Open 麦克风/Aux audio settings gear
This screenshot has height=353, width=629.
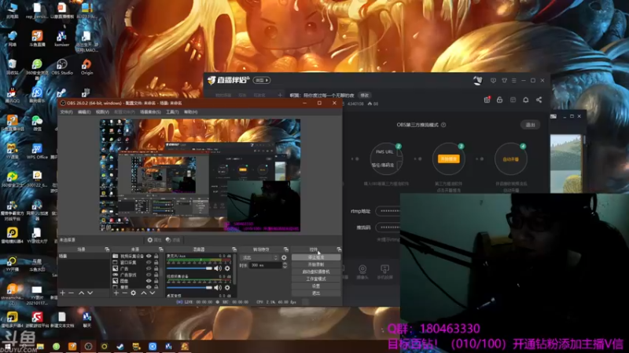(227, 268)
